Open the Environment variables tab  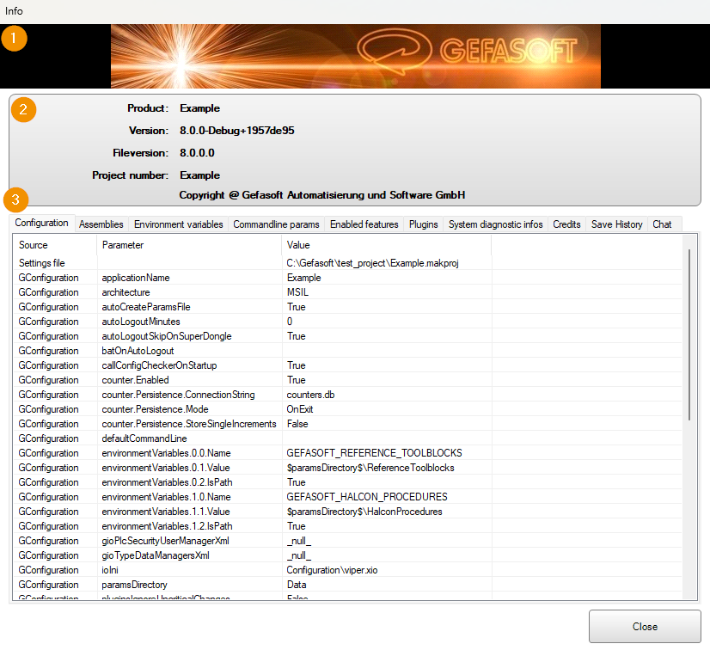point(179,224)
